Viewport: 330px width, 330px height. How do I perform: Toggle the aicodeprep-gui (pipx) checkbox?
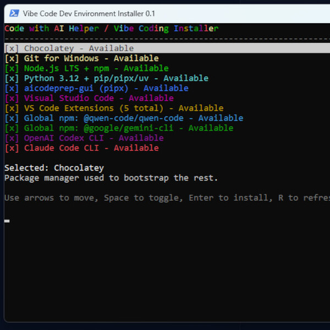12,88
